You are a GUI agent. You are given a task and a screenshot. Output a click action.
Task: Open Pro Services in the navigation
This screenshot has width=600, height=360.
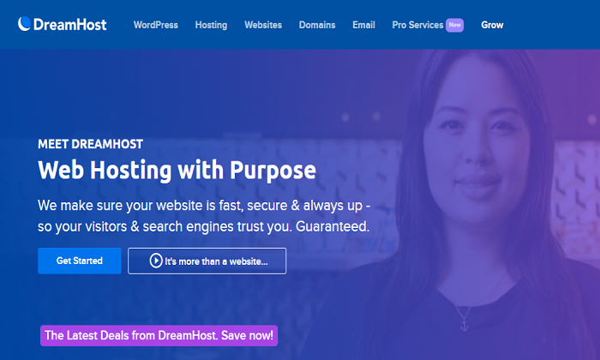[x=417, y=25]
